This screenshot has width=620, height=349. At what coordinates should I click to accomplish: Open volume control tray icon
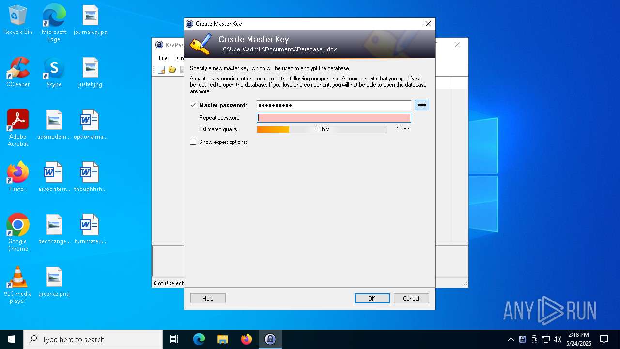558,339
